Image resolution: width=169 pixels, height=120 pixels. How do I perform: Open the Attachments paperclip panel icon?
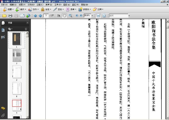point(3,115)
